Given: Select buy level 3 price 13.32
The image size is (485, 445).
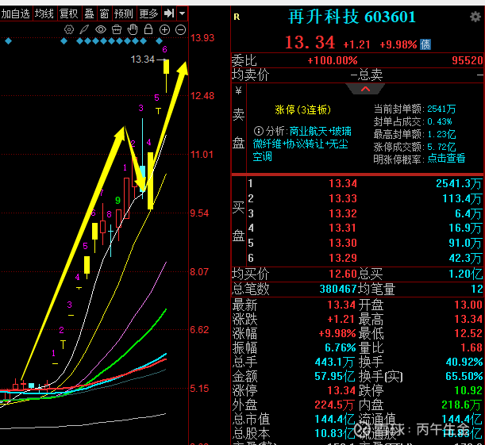Looking at the screenshot, I should click(343, 213).
